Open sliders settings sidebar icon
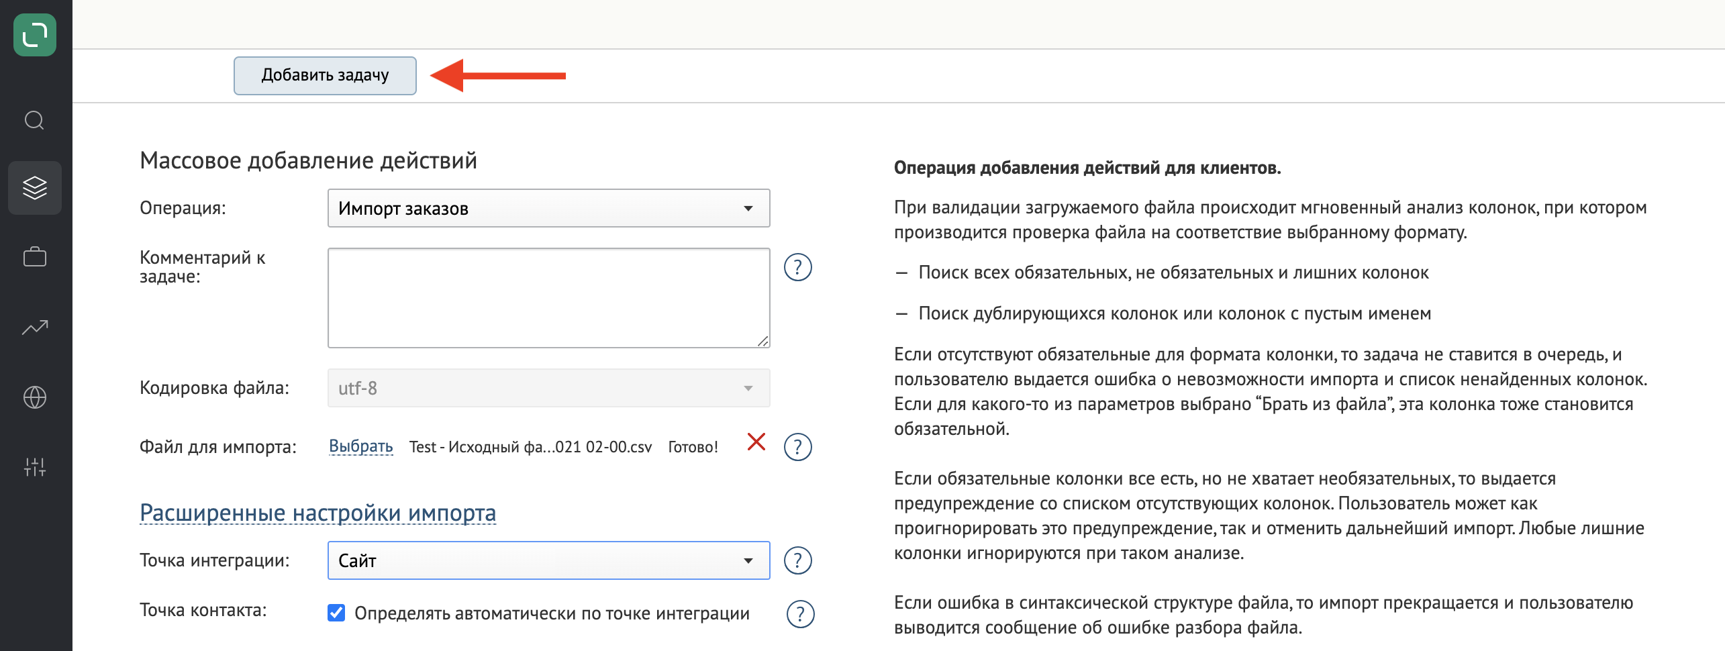 pos(35,466)
